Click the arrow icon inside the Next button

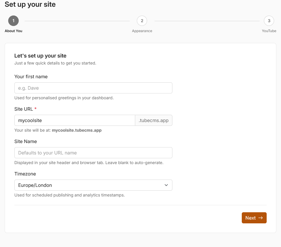click(x=260, y=218)
